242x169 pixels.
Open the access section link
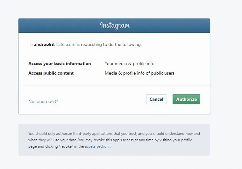pos(97,146)
